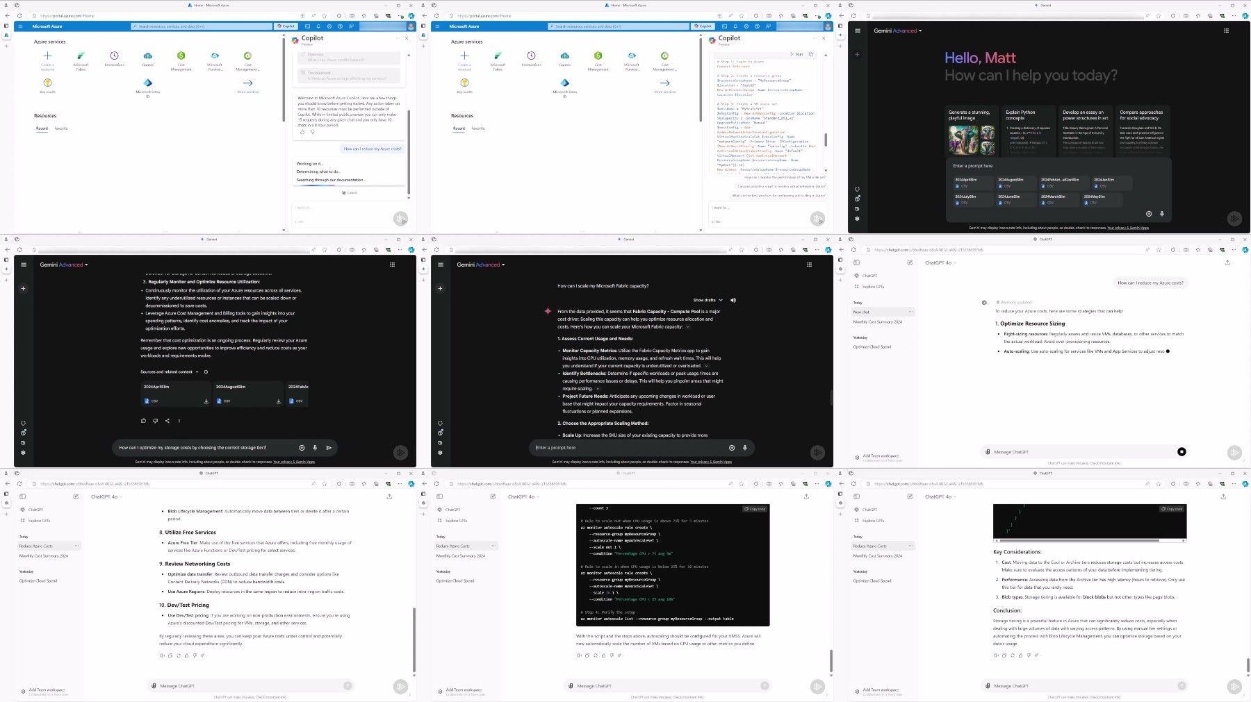Toggle the favorite star in the Hello, Matt Gemini address bar
The width and height of the screenshot is (1251, 702).
[1159, 16]
